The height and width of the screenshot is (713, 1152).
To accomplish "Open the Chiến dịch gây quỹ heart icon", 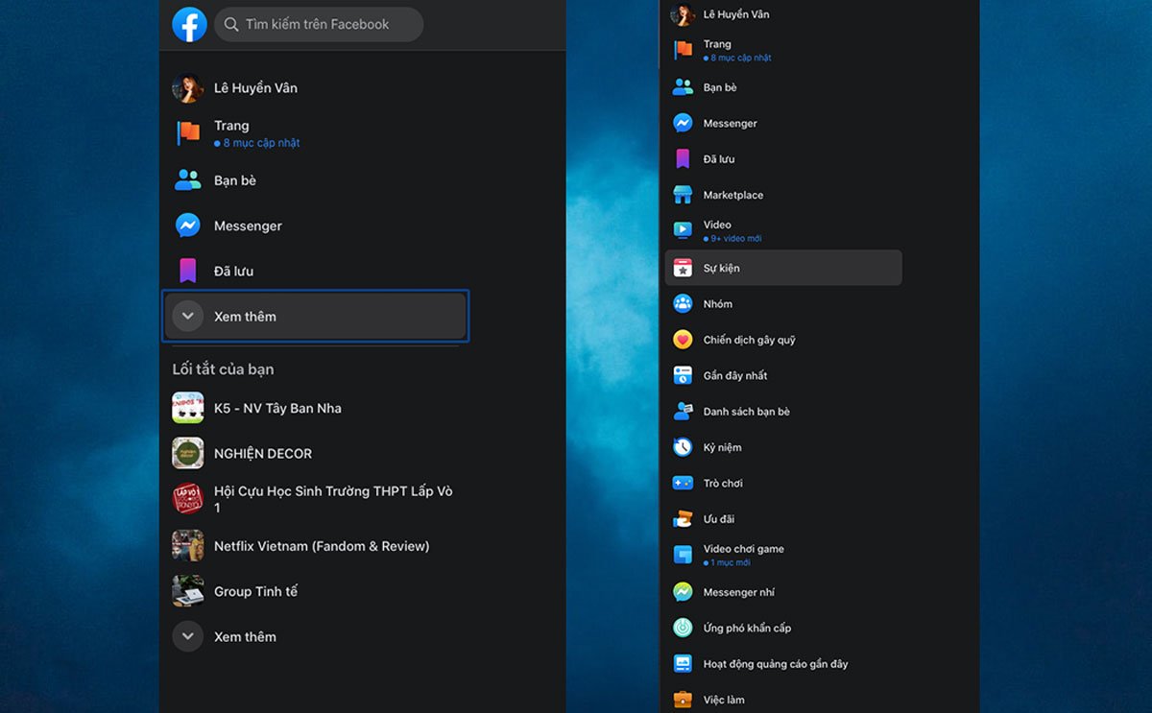I will pyautogui.click(x=683, y=340).
